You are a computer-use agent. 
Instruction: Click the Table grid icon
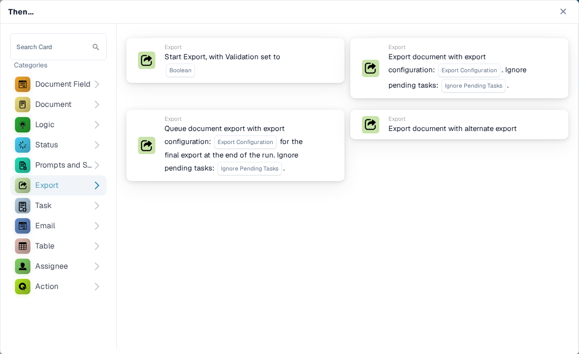click(23, 246)
